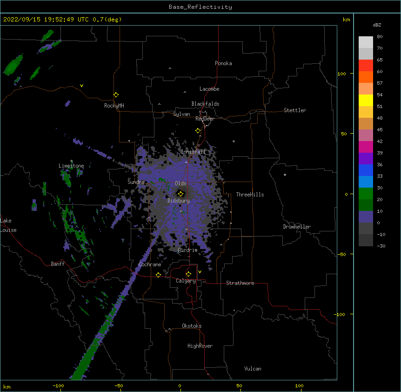This screenshot has height=392, width=401.
Task: Pick the red 65-60 dBZ legend swatch
Action: pyautogui.click(x=366, y=66)
